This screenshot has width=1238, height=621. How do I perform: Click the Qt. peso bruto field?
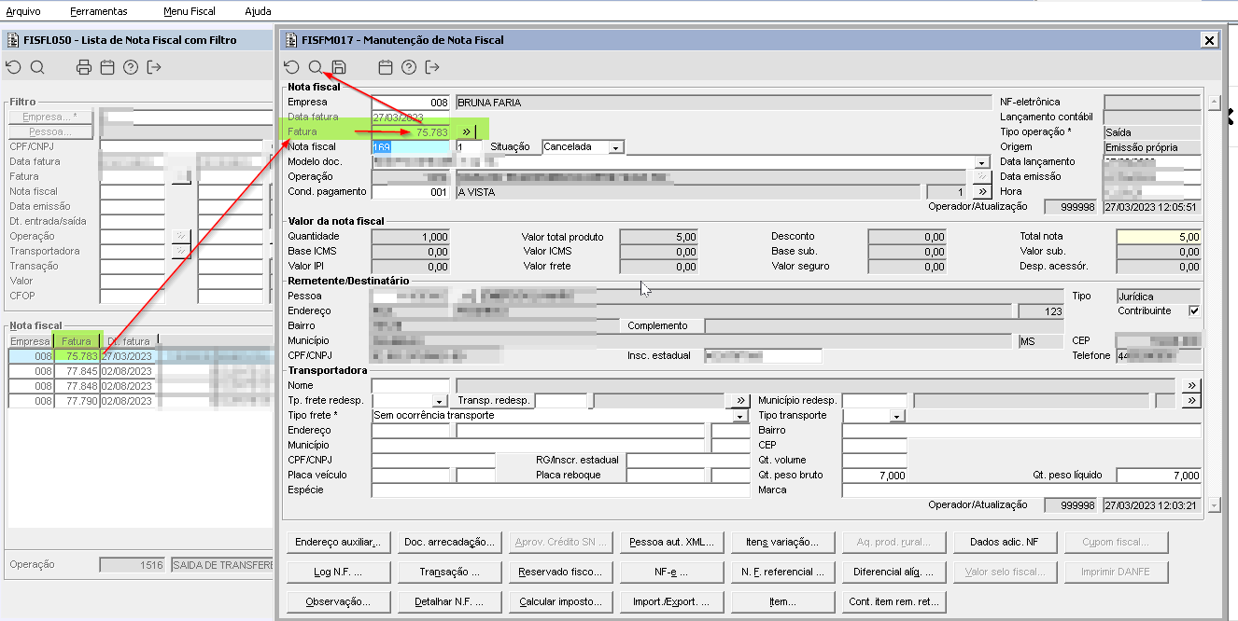(875, 476)
